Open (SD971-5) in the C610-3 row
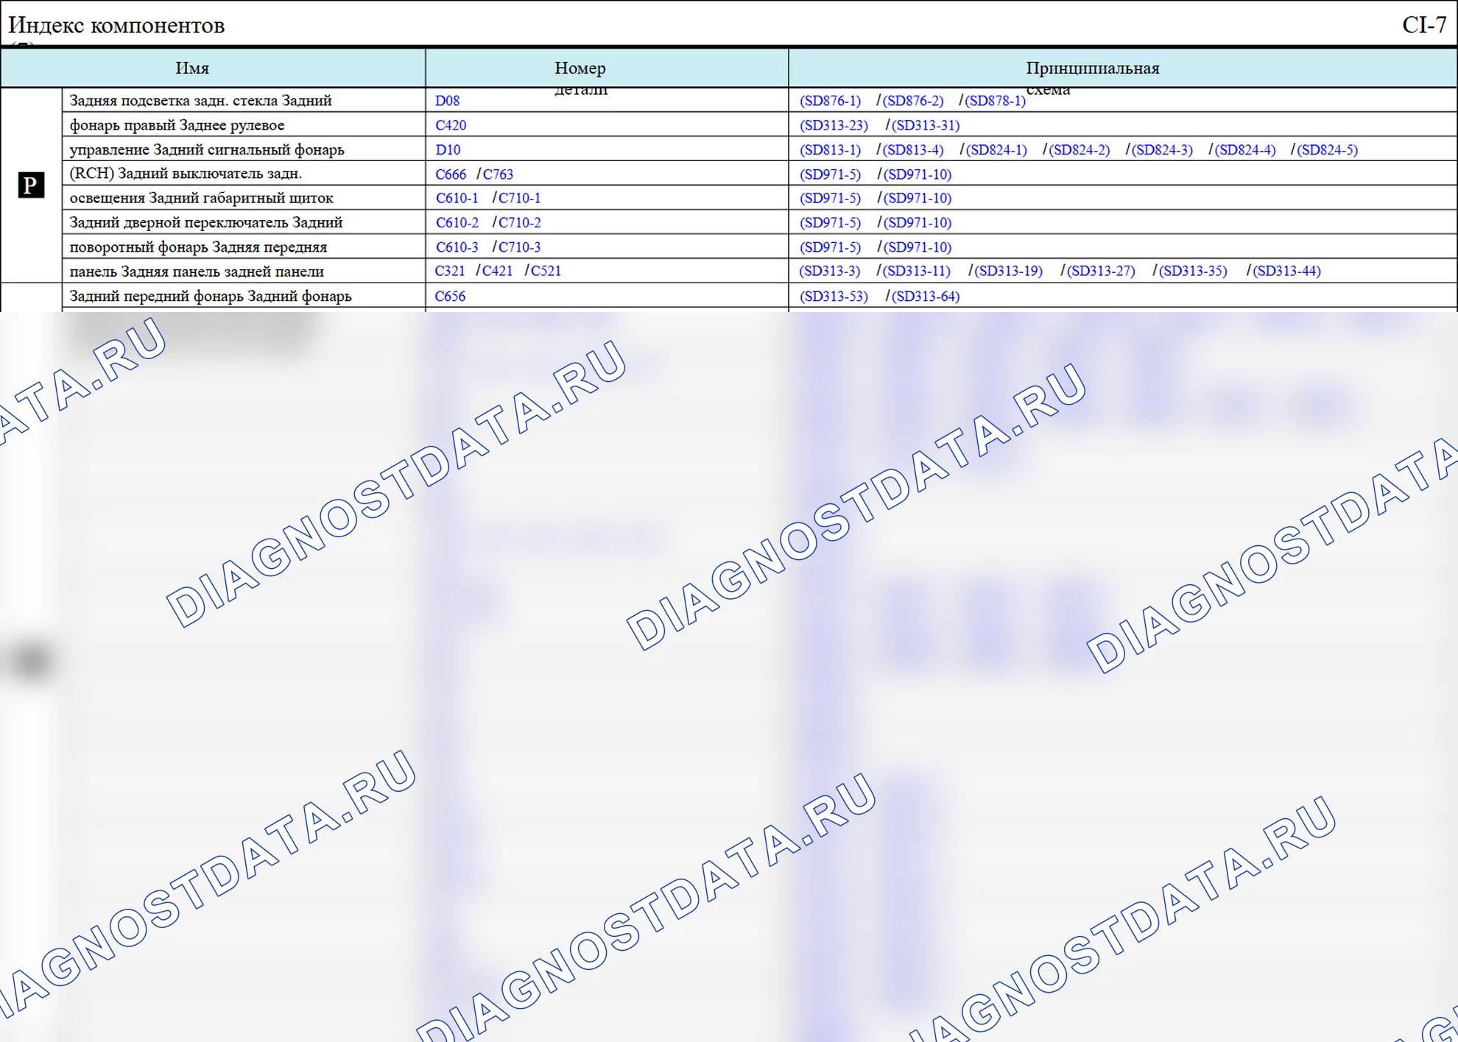The width and height of the screenshot is (1458, 1042). click(831, 247)
